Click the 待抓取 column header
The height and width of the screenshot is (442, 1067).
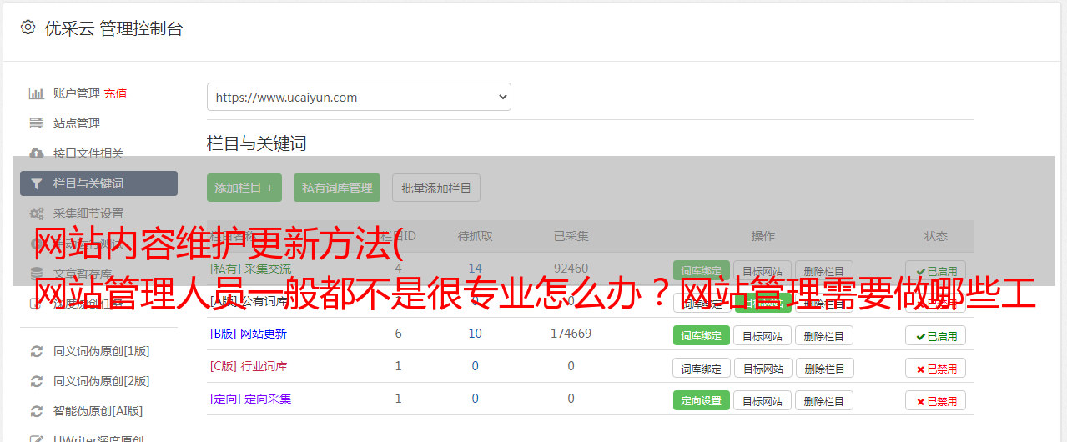point(476,236)
